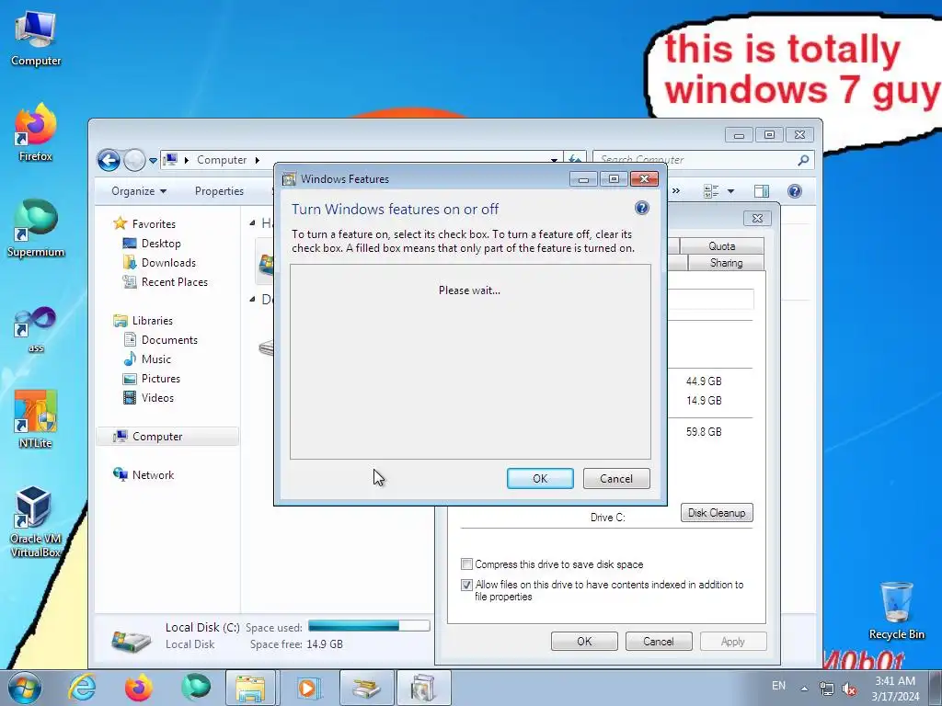Image resolution: width=942 pixels, height=706 pixels.
Task: Select Network in the navigation pane
Action: point(153,475)
